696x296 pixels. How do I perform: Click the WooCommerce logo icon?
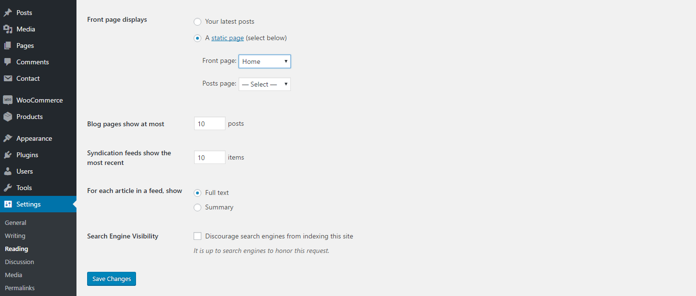coord(8,100)
